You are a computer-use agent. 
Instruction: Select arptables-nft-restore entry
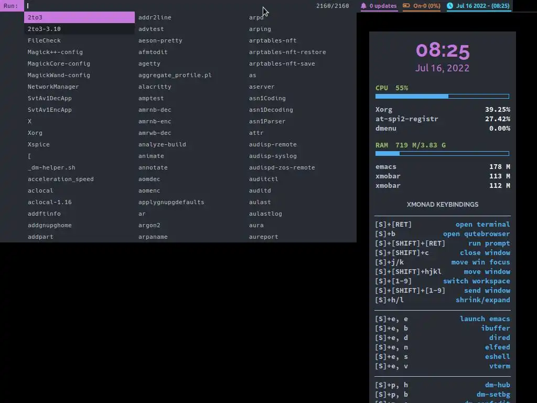(287, 52)
